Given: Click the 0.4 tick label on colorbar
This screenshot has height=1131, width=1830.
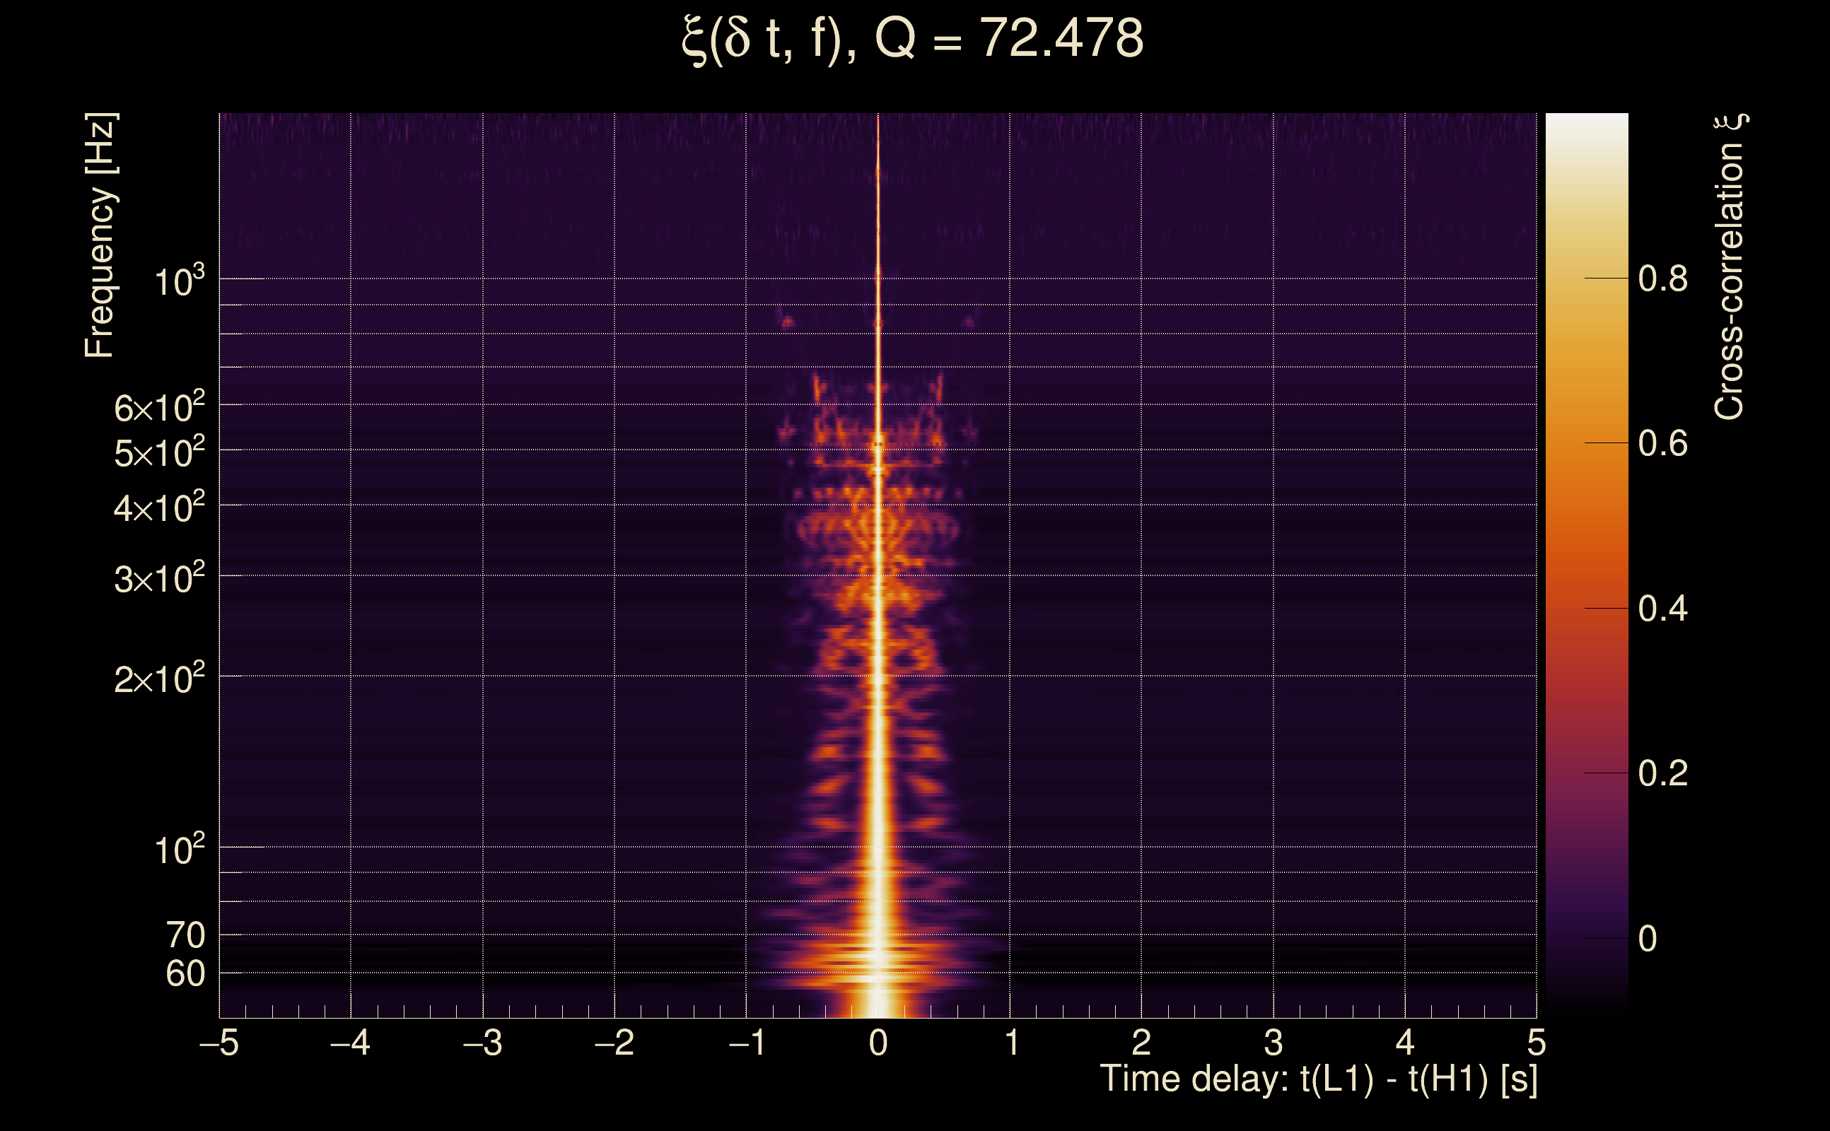Looking at the screenshot, I should 1662,609.
